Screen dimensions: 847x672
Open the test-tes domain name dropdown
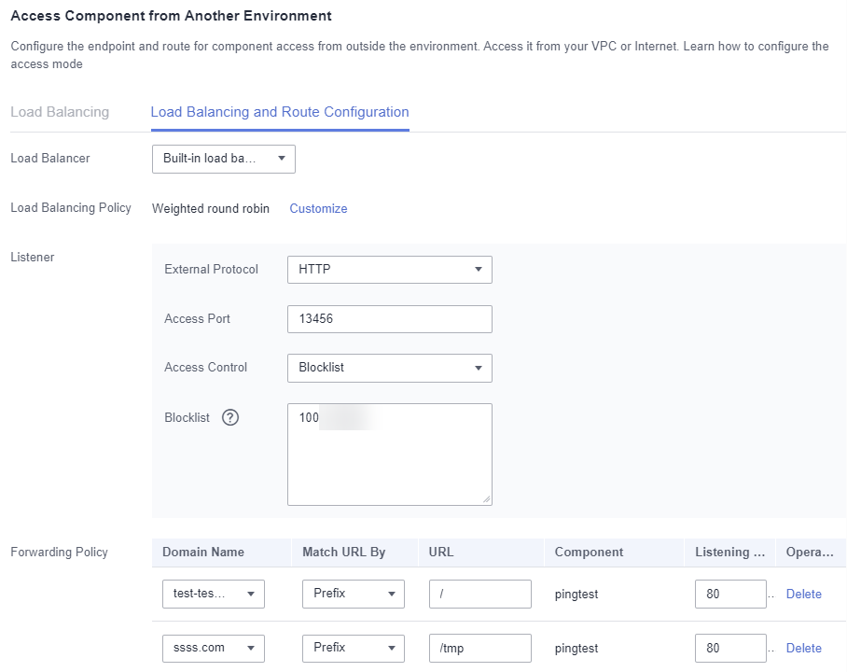[213, 595]
